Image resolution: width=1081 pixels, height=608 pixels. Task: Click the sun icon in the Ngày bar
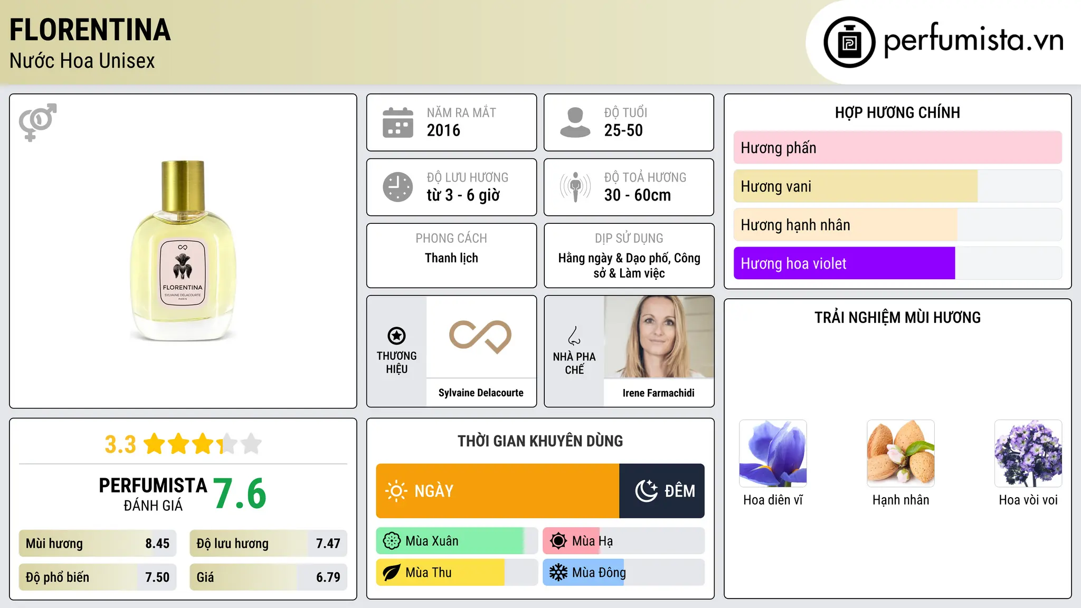(x=396, y=491)
